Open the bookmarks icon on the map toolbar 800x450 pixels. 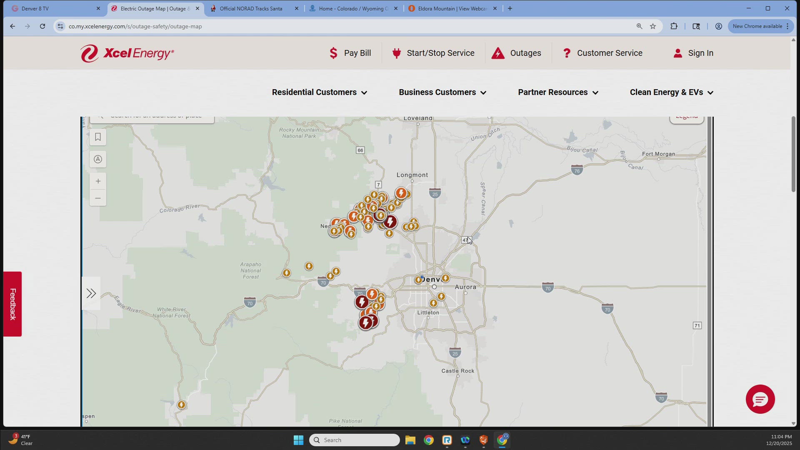point(98,137)
